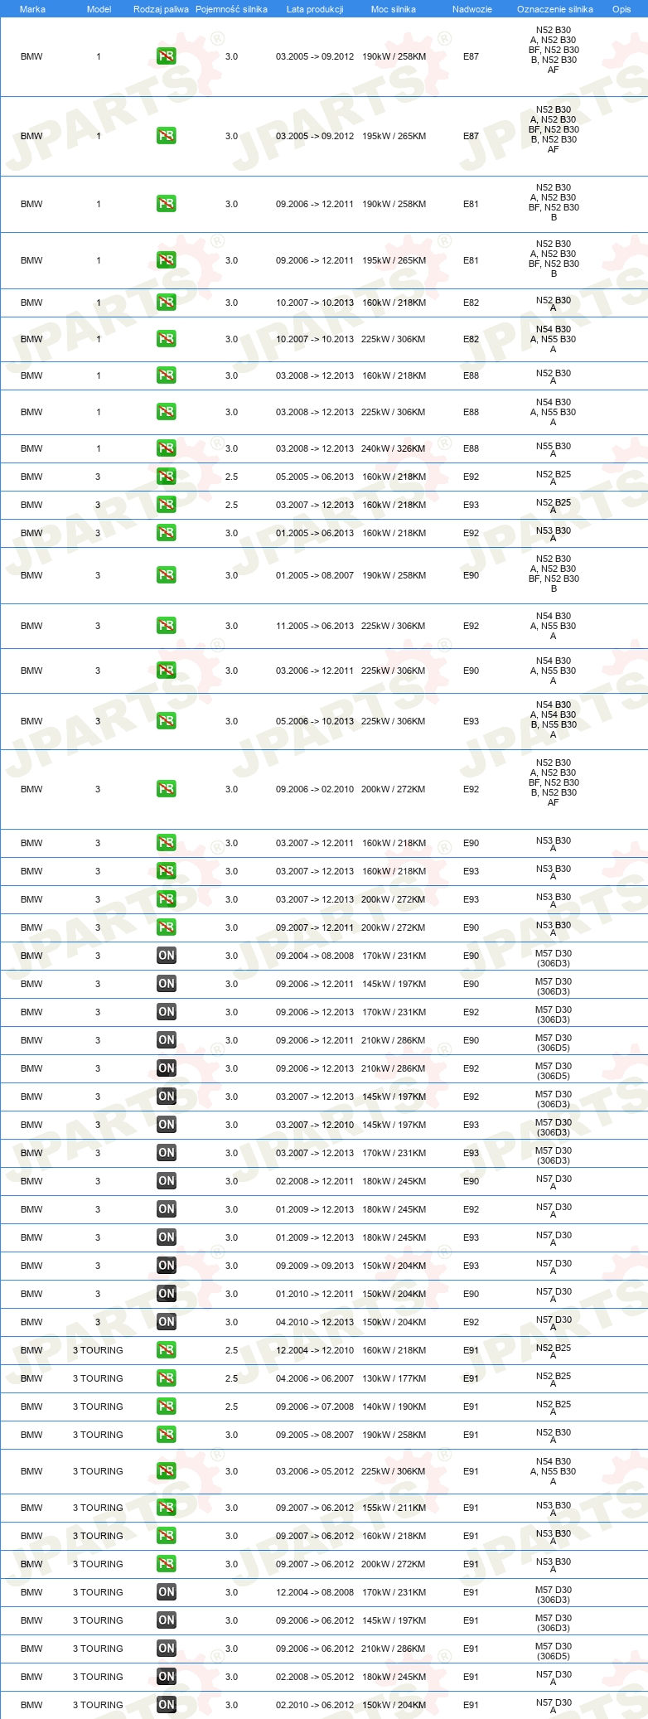Click petrol icon for BMW 1 E87 190kW row
648x1719 pixels.
tap(166, 56)
